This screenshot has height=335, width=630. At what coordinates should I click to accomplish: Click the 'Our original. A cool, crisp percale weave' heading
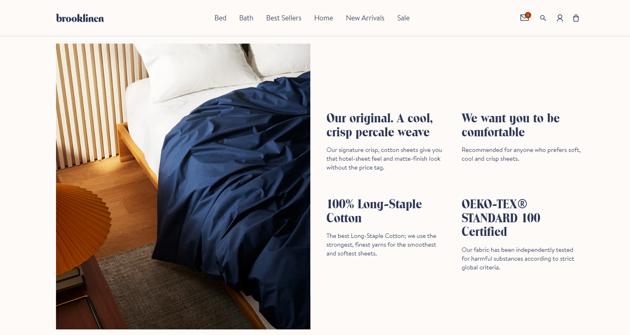pos(380,125)
